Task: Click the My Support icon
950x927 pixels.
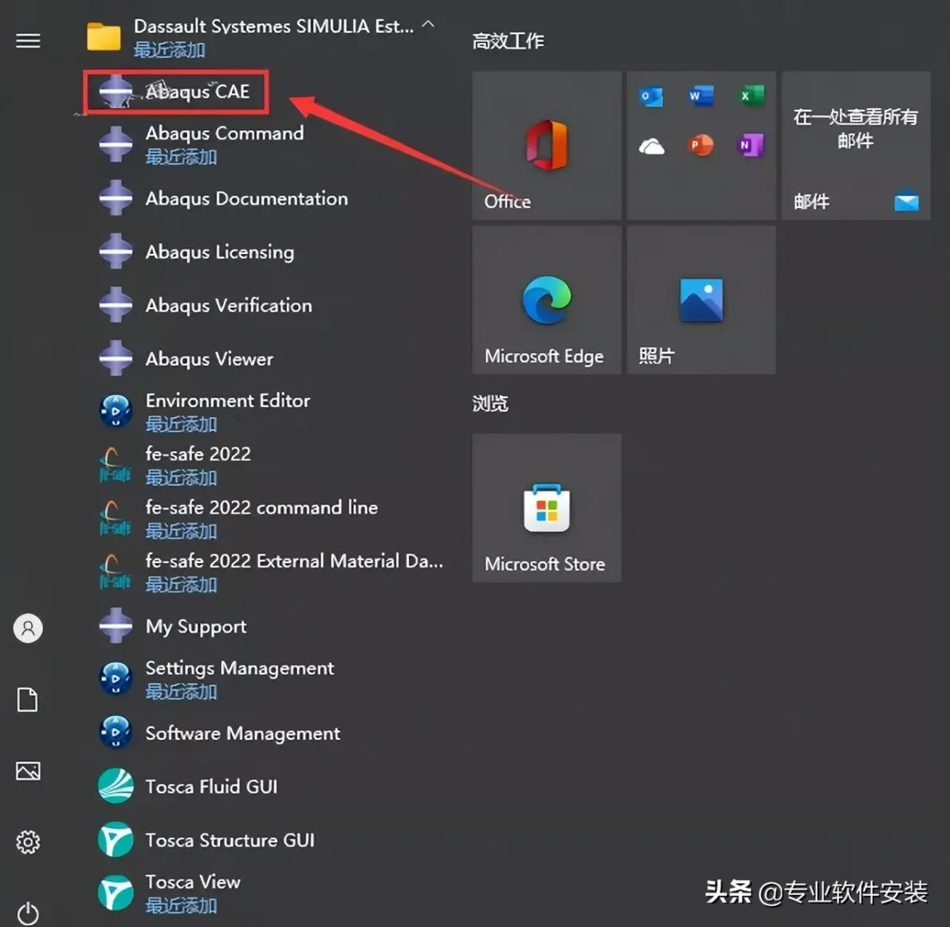Action: click(x=116, y=625)
